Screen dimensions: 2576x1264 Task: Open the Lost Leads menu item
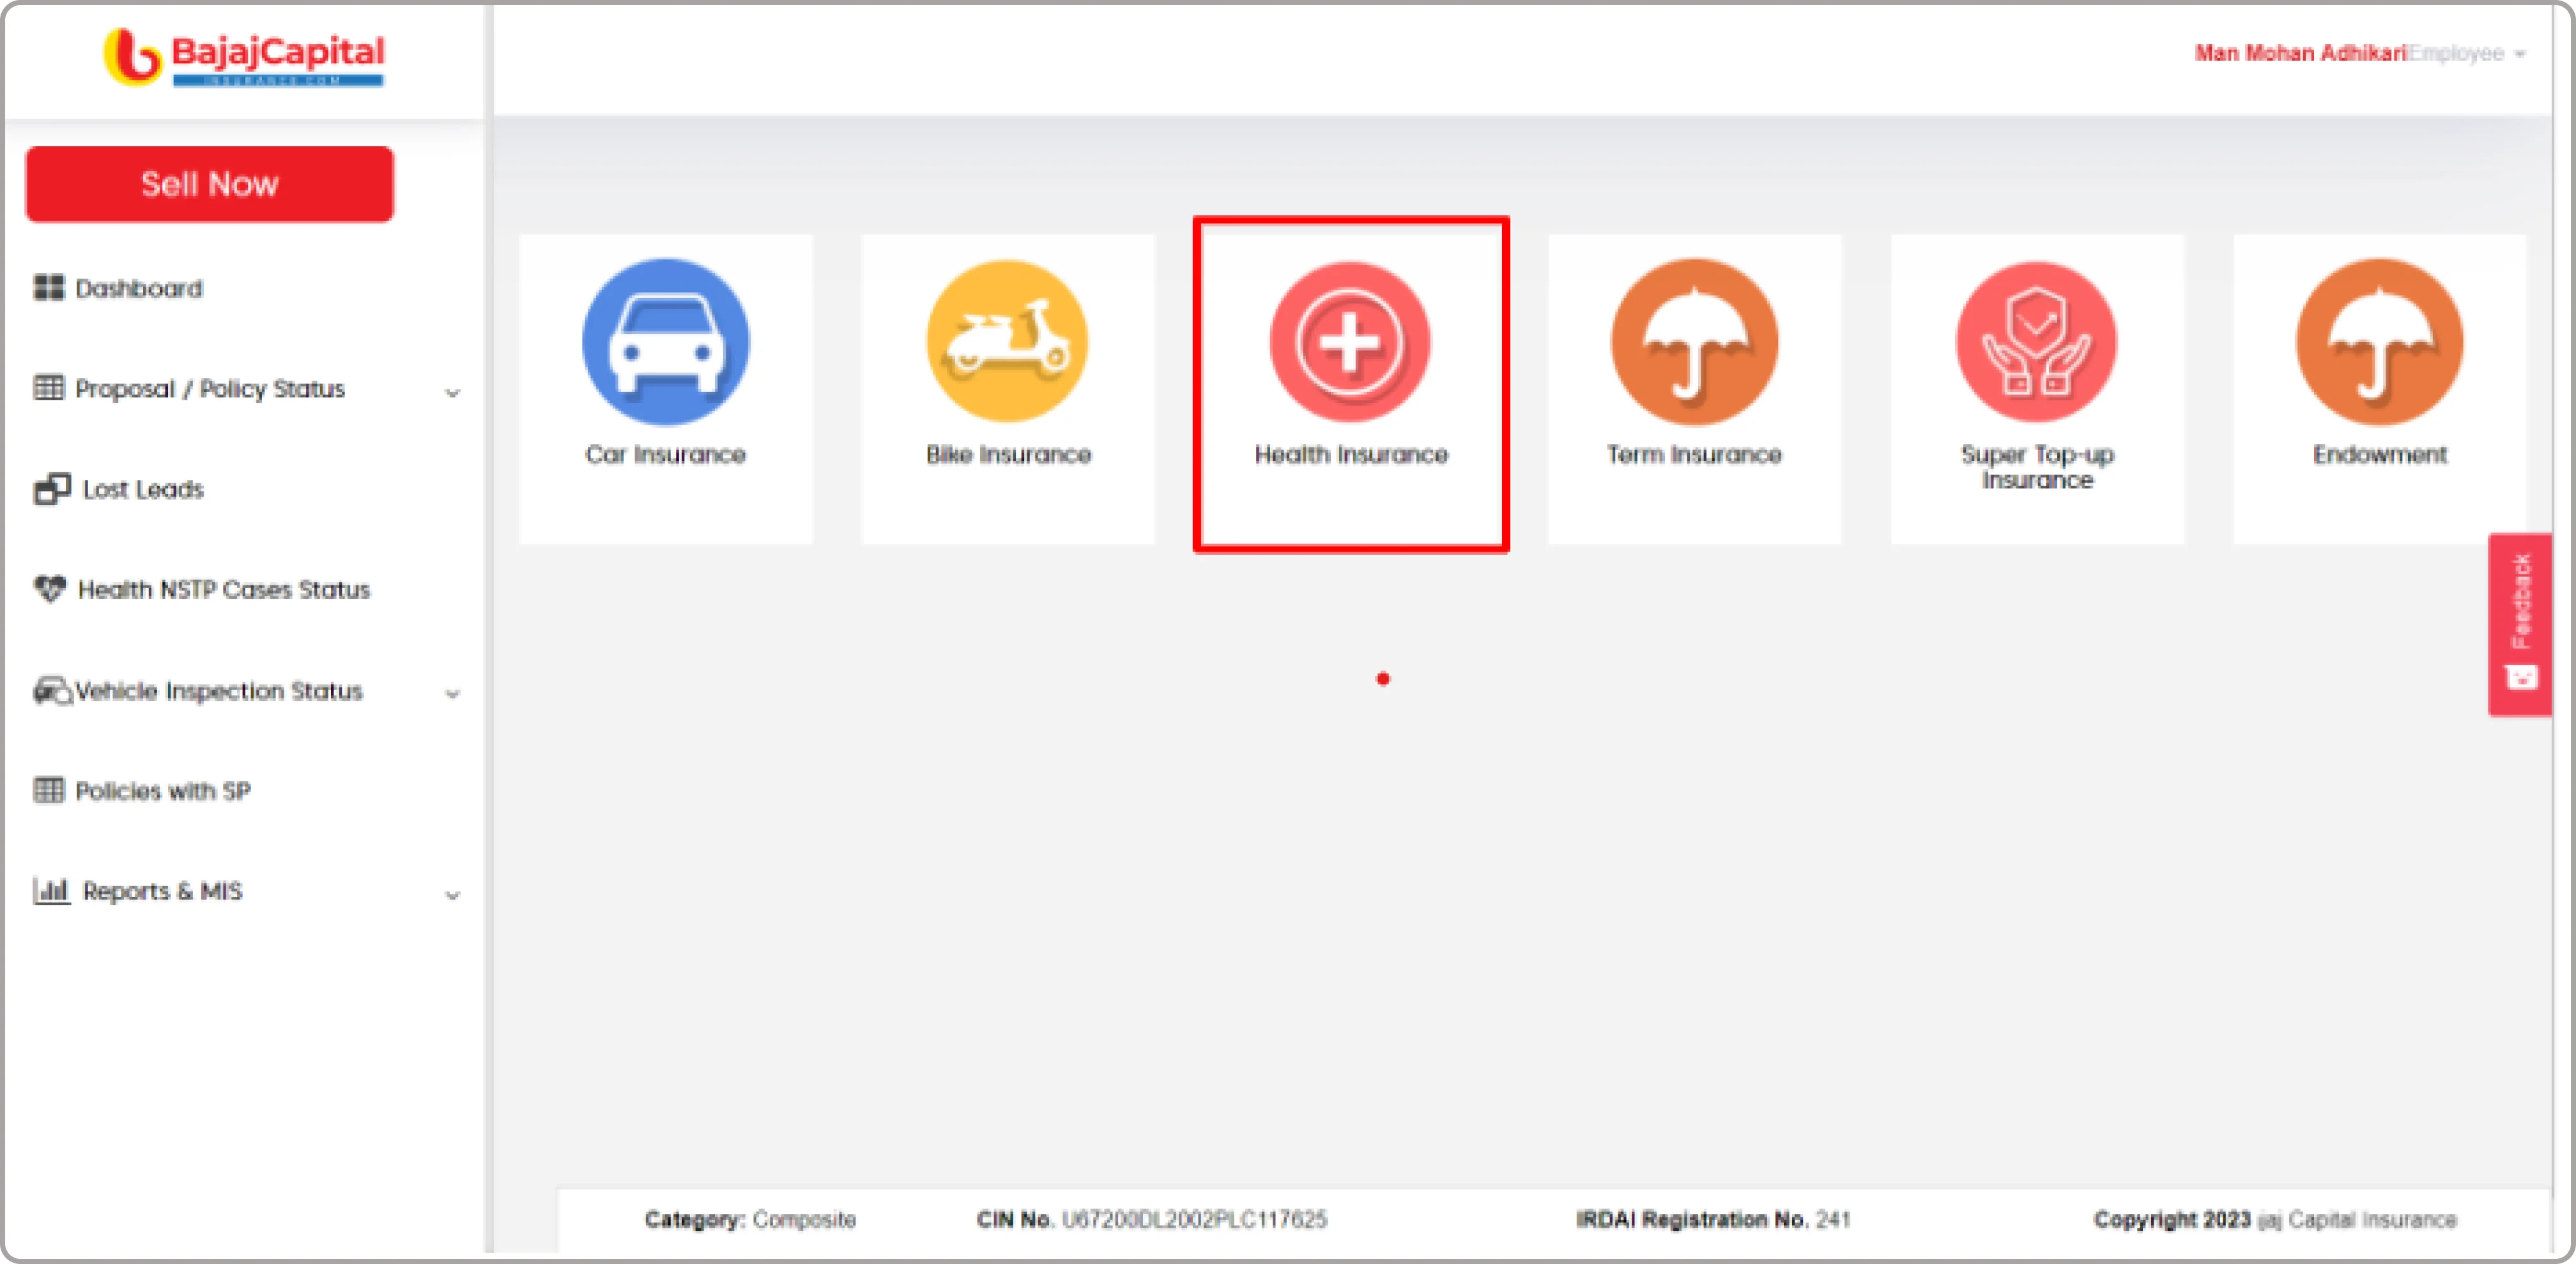coord(143,490)
